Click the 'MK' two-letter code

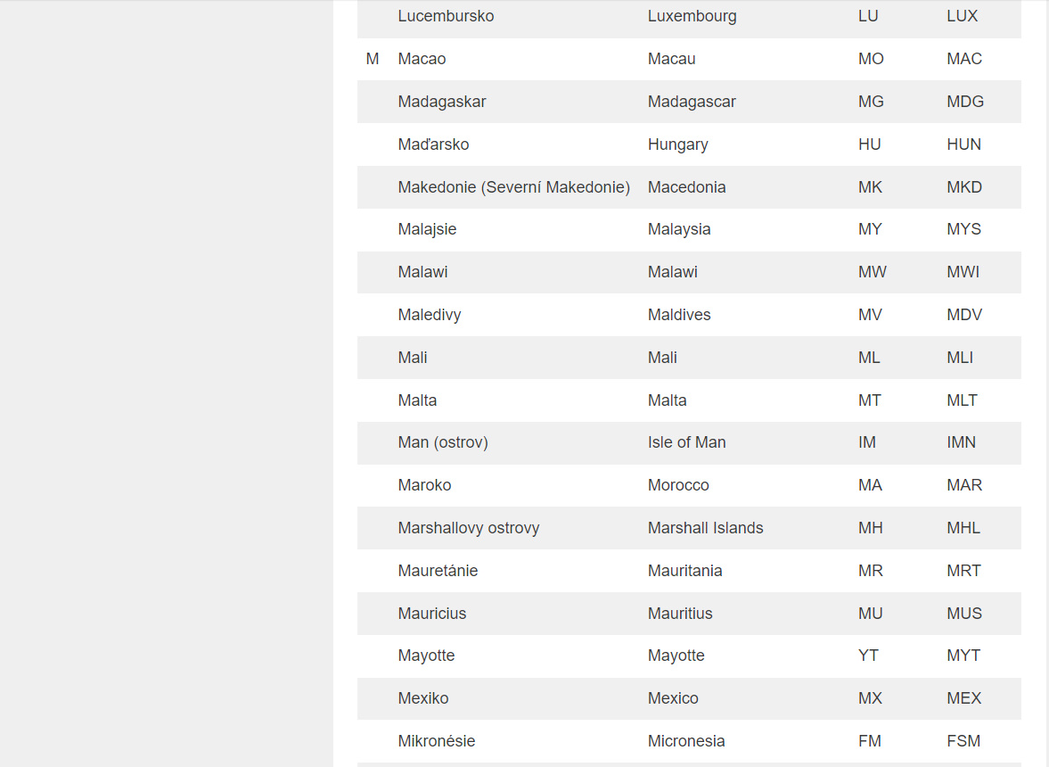coord(869,187)
